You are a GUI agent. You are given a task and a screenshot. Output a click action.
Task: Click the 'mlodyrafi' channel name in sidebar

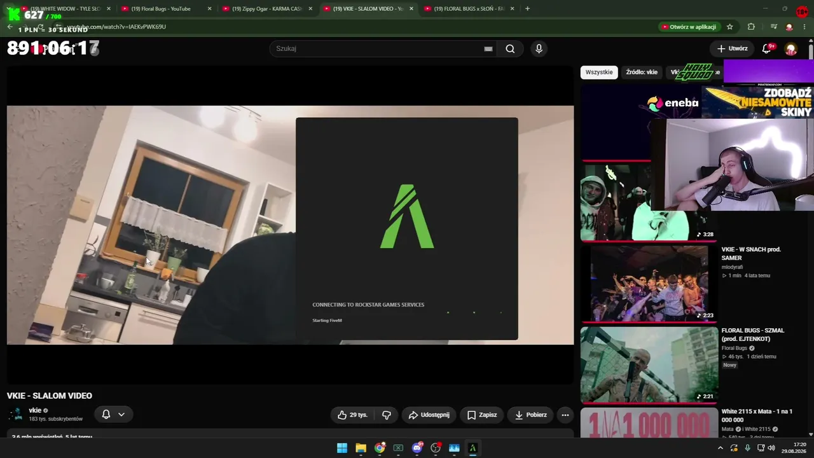pyautogui.click(x=732, y=267)
